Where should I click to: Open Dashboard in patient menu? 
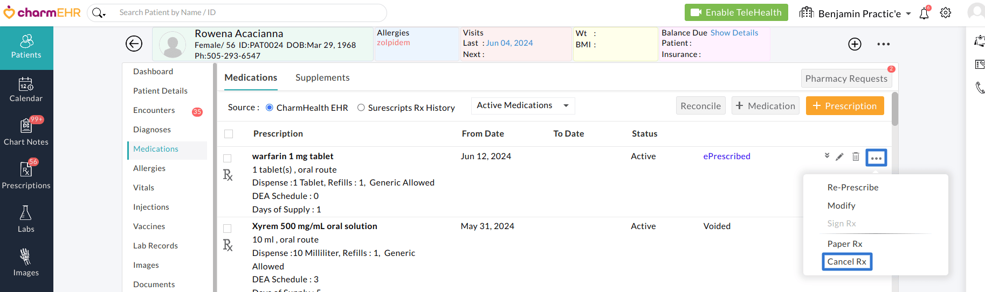pos(153,72)
